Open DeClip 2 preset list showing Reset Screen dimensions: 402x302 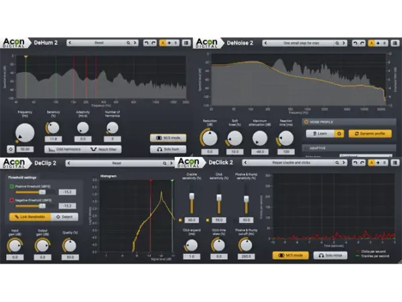click(117, 163)
